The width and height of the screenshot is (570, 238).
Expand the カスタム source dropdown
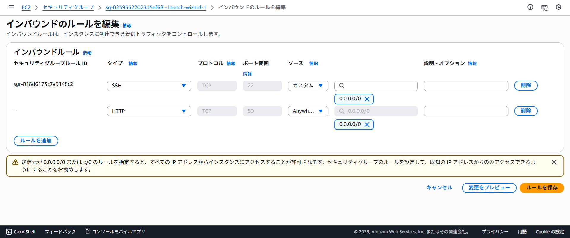click(x=308, y=86)
